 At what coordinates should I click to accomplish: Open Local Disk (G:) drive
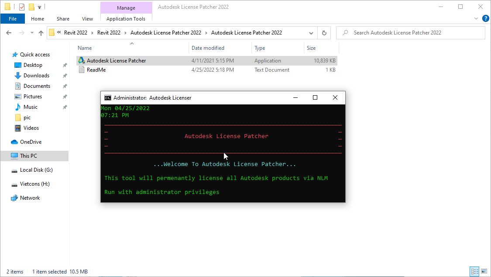[36, 170]
